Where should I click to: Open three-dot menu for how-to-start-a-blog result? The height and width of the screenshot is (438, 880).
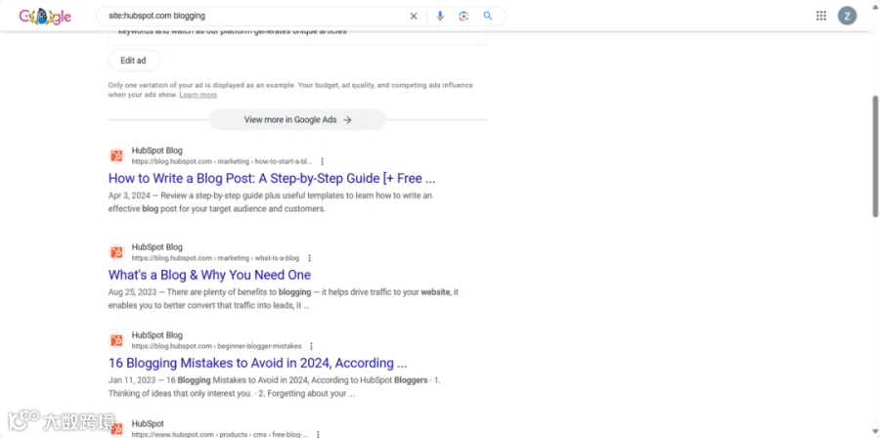(x=322, y=161)
